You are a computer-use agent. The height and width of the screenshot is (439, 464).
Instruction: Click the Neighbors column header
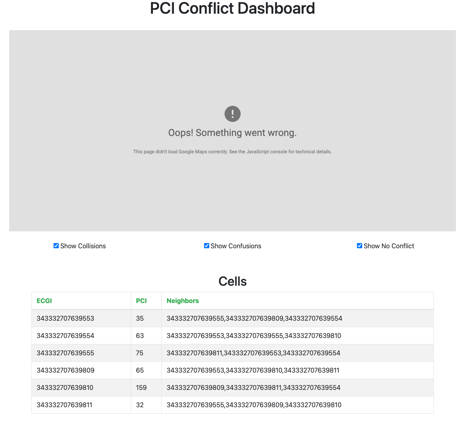coord(183,301)
